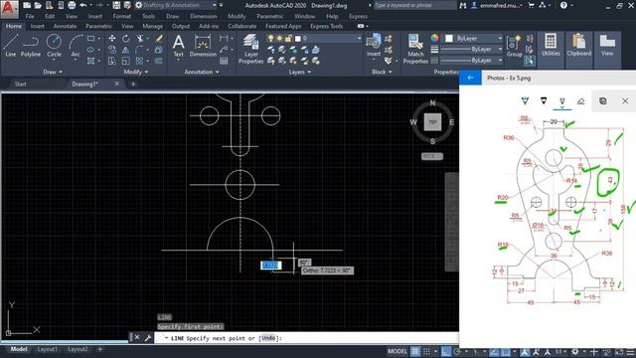
Task: Open the Circle tool dropdown arrow
Action: pyautogui.click(x=54, y=60)
